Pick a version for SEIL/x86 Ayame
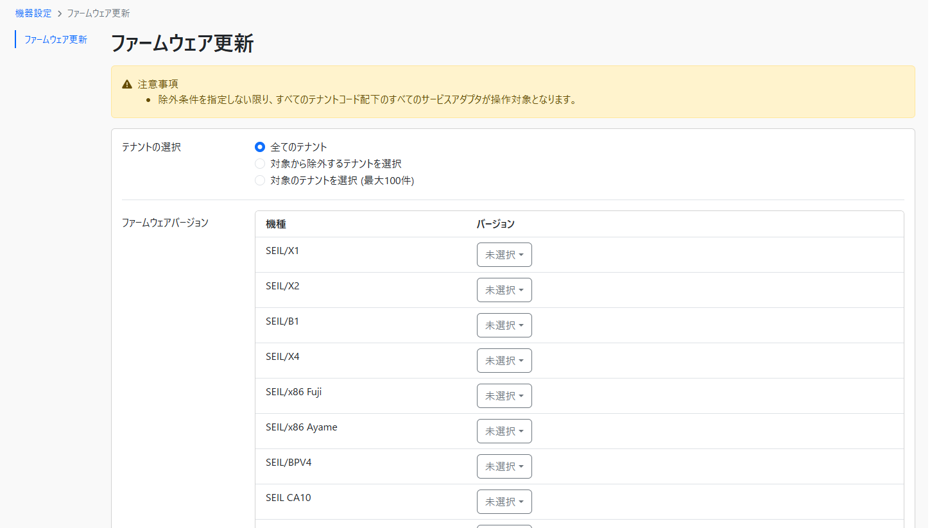 point(504,431)
